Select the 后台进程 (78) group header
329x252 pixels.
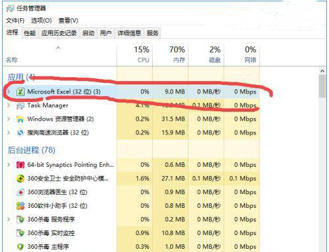pos(31,150)
